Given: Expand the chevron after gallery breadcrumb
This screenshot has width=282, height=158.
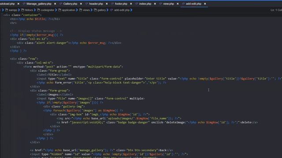Looking at the screenshot, I should point(108,10).
